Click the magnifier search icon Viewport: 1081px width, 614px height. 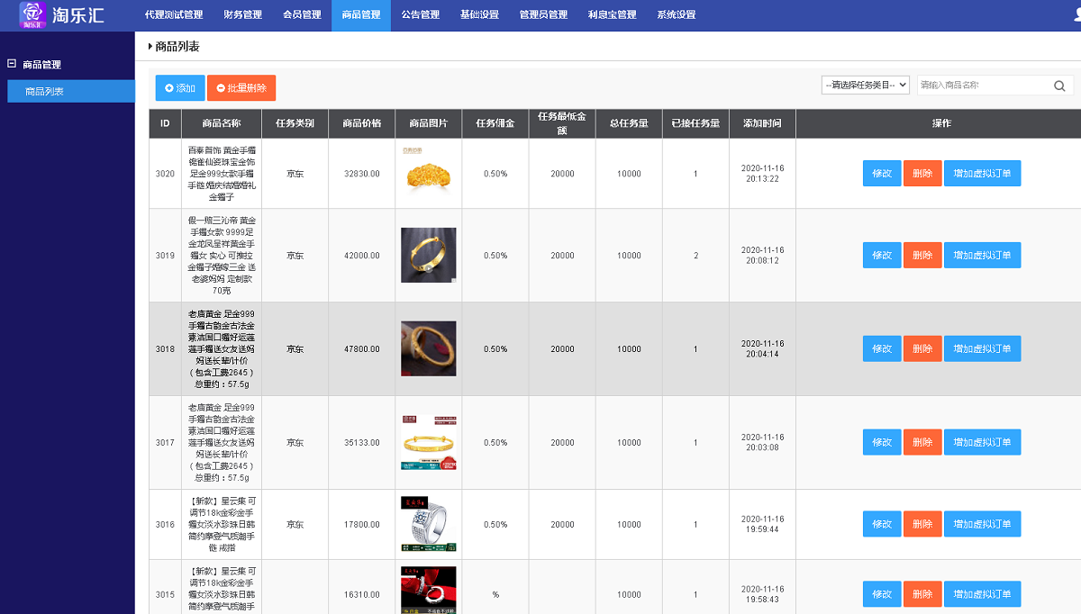tap(1059, 85)
